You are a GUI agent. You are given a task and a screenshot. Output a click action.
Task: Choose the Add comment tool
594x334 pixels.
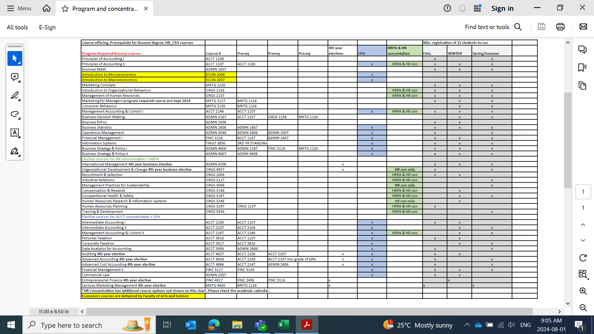coord(15,77)
